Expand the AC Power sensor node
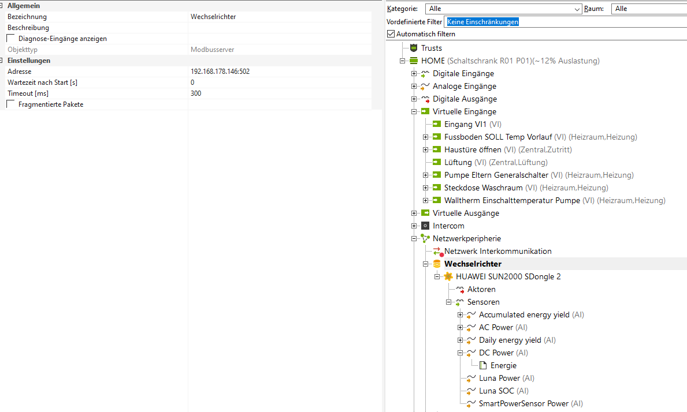The height and width of the screenshot is (412, 687). click(x=461, y=327)
